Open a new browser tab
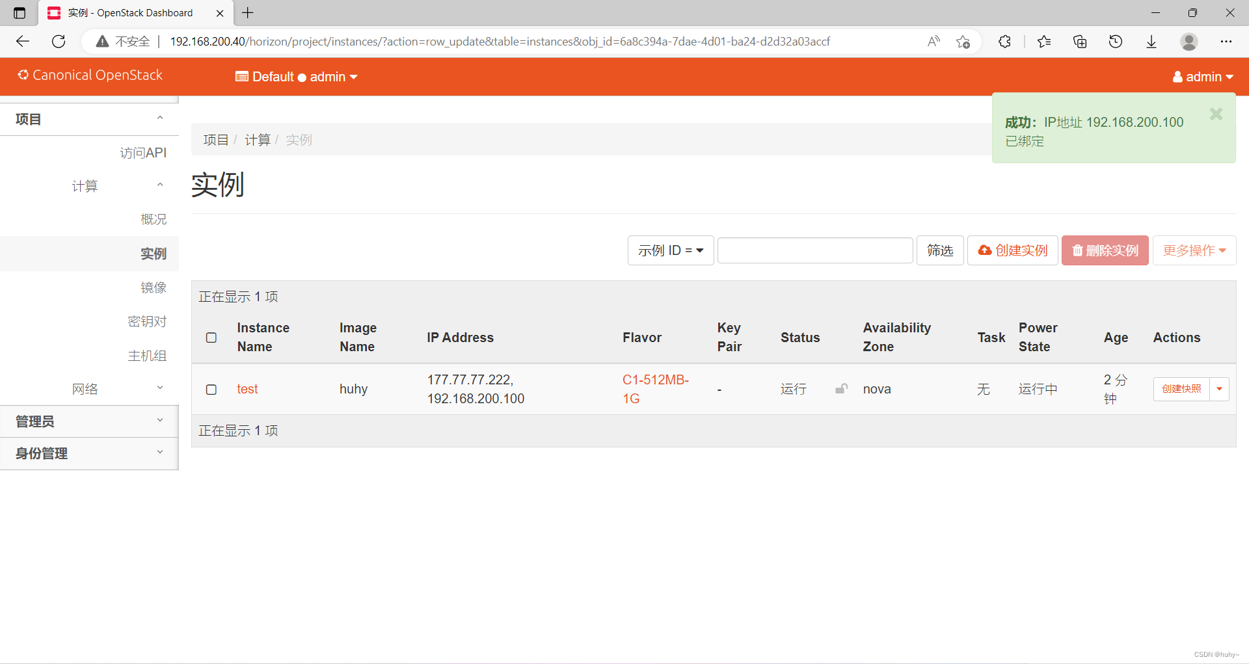 point(248,13)
